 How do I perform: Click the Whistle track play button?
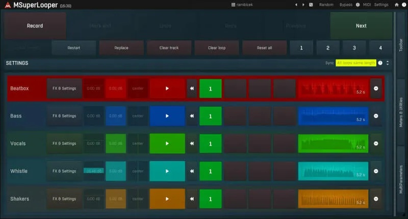coord(167,171)
